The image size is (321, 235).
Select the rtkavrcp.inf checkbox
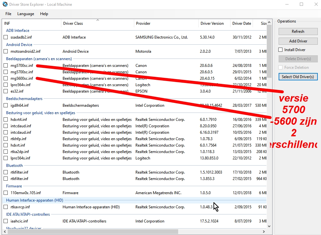pyautogui.click(x=6, y=207)
